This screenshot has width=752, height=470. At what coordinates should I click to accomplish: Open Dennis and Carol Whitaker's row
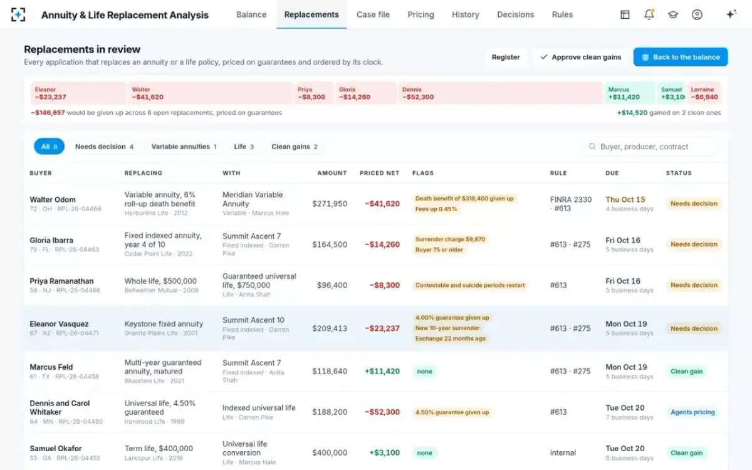click(376, 412)
